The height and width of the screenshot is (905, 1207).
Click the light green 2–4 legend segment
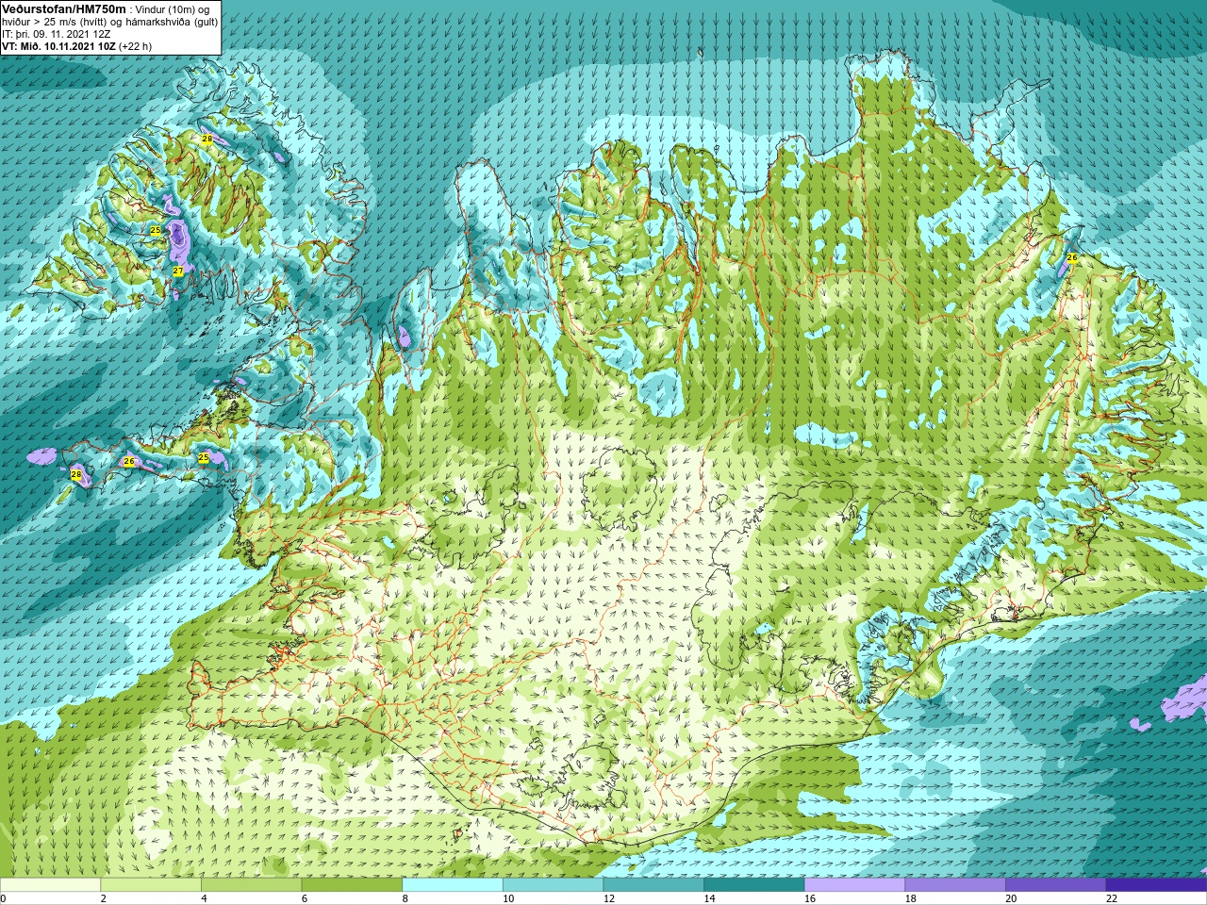(x=151, y=885)
